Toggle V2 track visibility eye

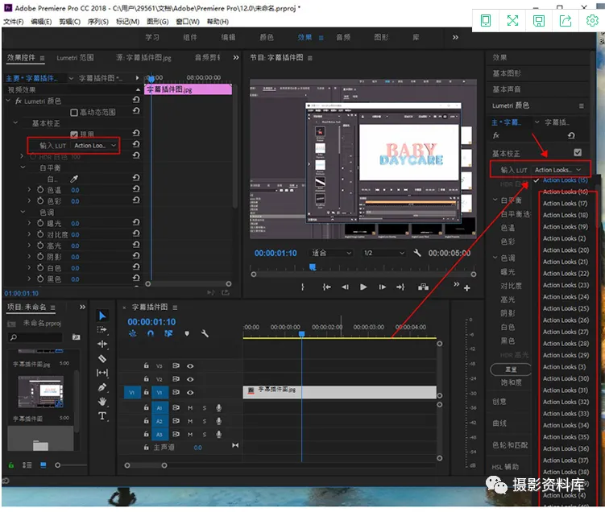(x=190, y=379)
